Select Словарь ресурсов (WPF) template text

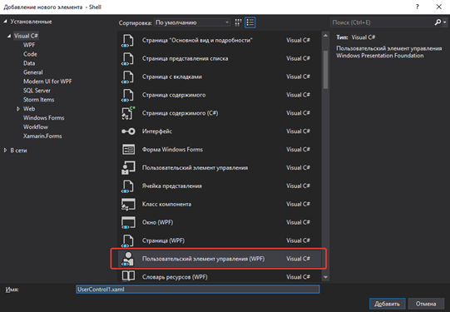click(175, 277)
